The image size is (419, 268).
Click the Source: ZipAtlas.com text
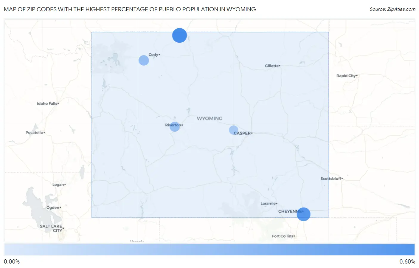(x=392, y=9)
